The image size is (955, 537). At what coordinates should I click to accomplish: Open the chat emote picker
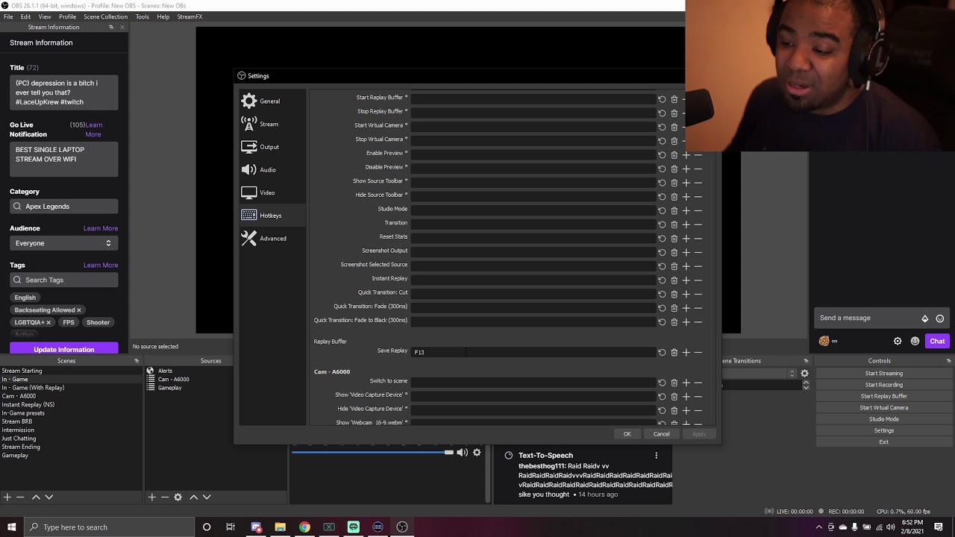[915, 341]
